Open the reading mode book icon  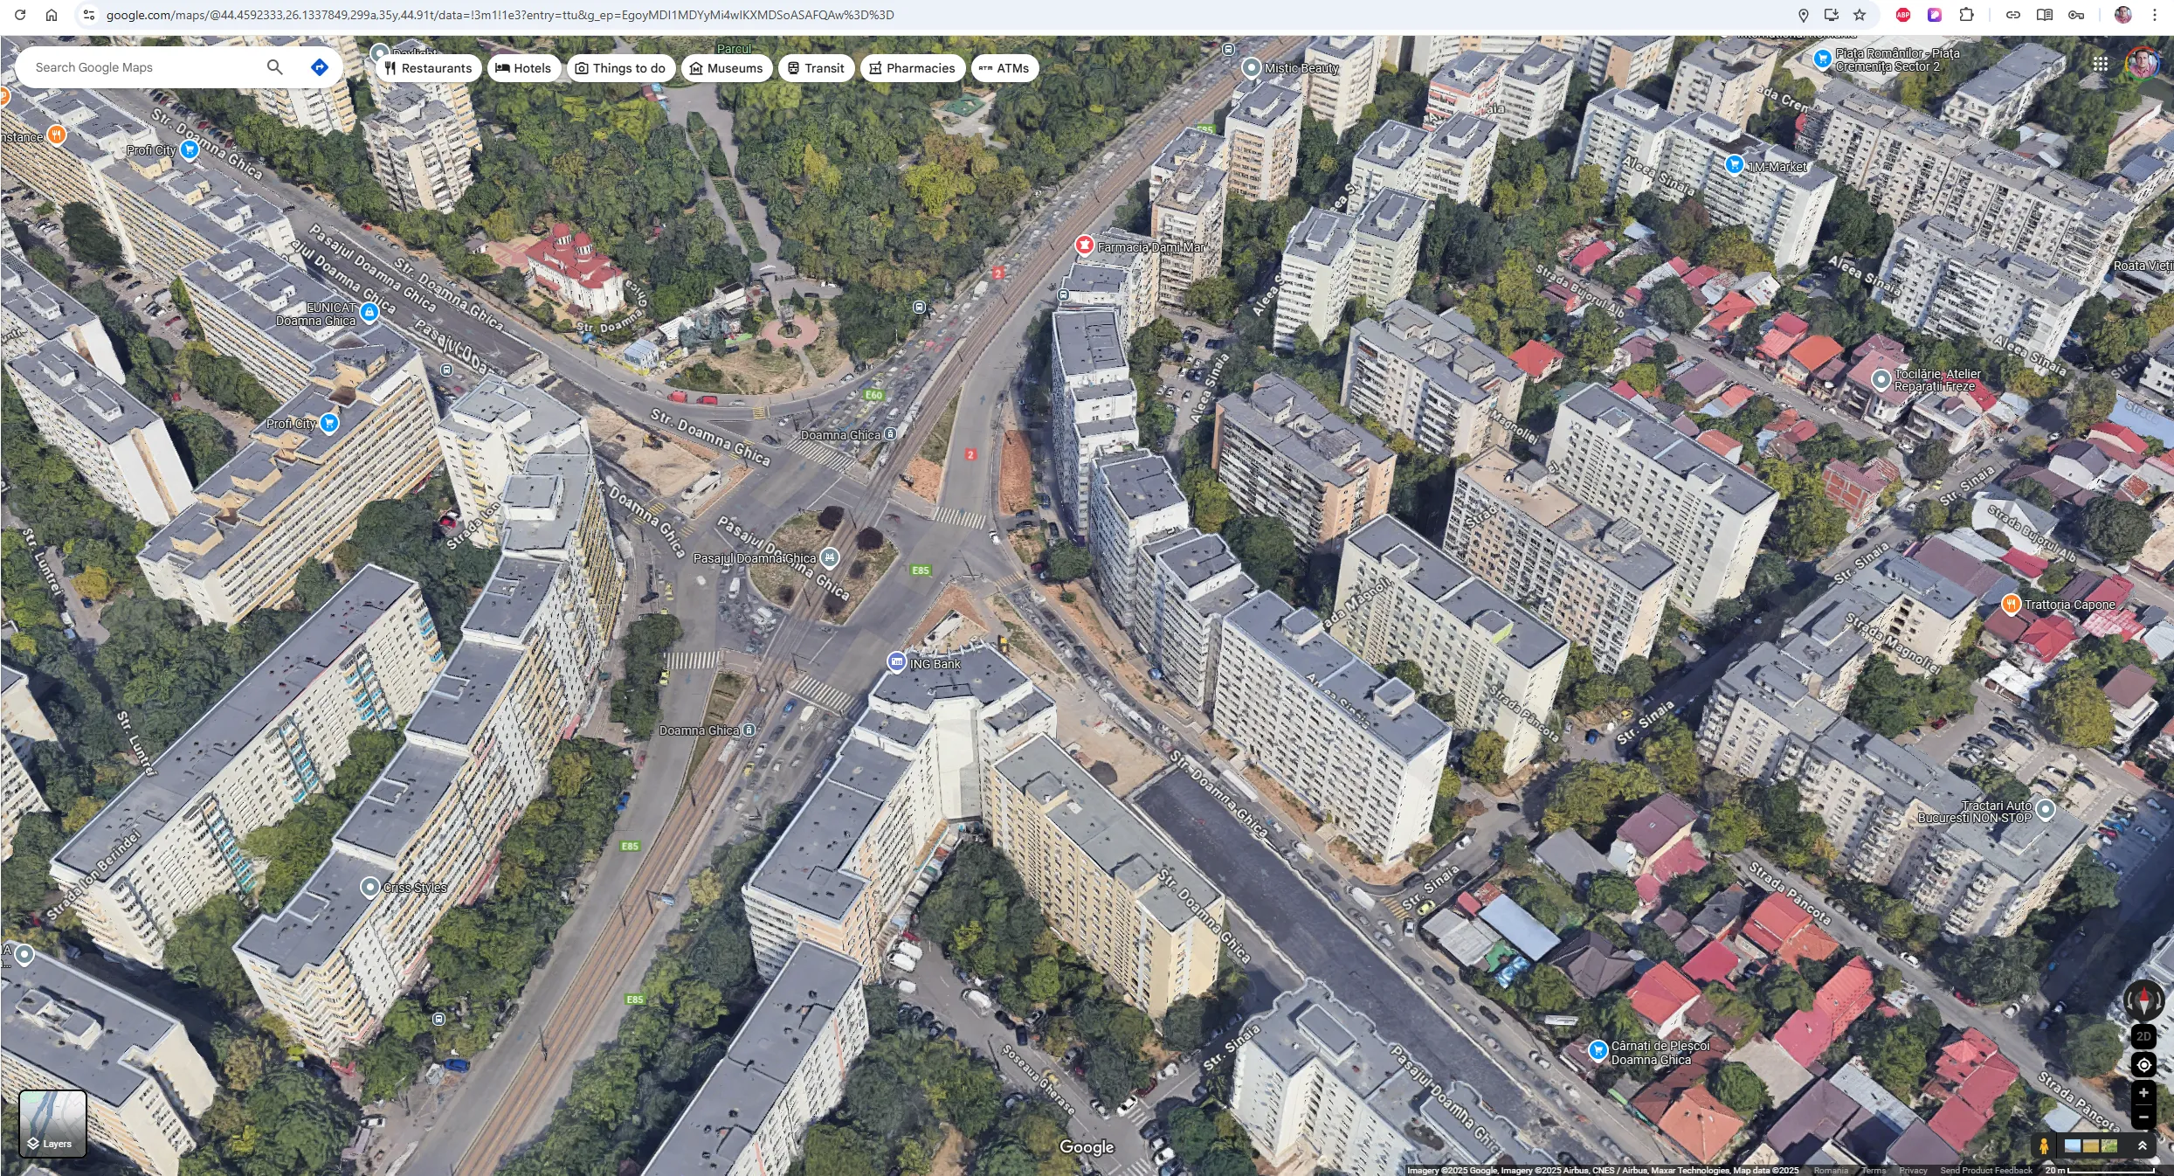coord(2045,15)
